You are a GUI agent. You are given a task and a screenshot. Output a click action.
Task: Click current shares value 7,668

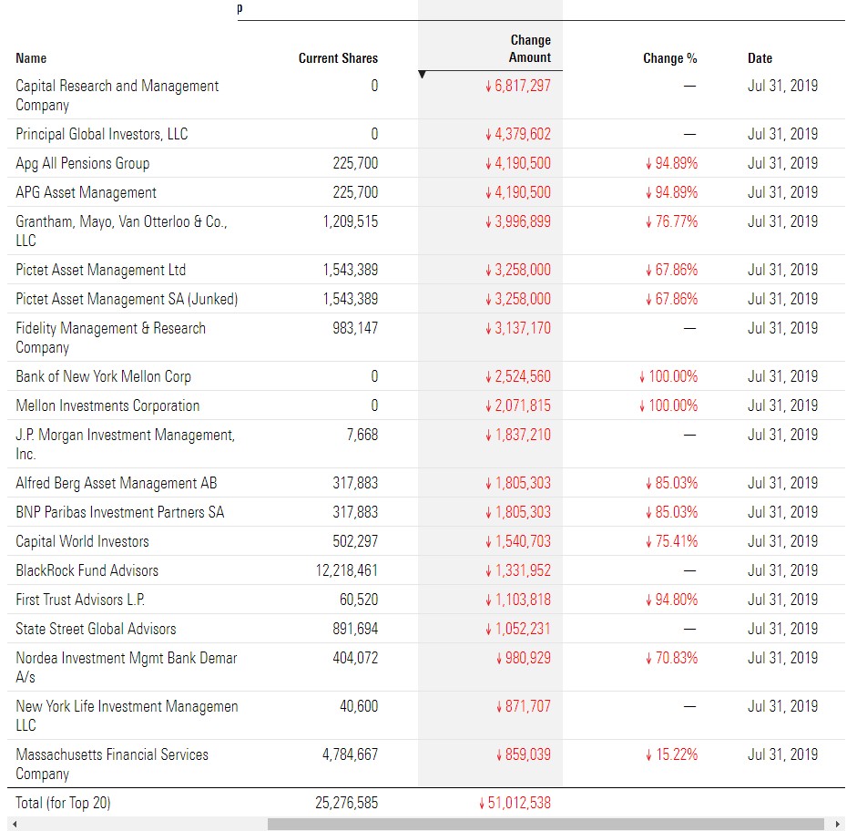click(362, 435)
